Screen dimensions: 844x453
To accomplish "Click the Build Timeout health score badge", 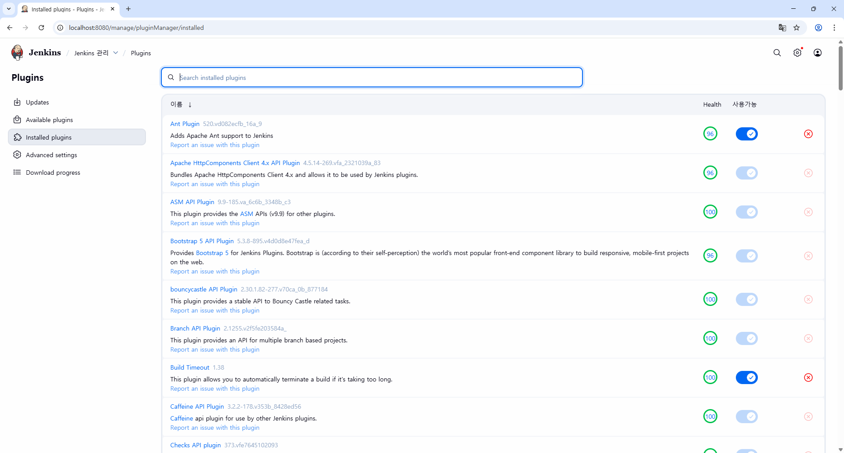I will tap(710, 377).
